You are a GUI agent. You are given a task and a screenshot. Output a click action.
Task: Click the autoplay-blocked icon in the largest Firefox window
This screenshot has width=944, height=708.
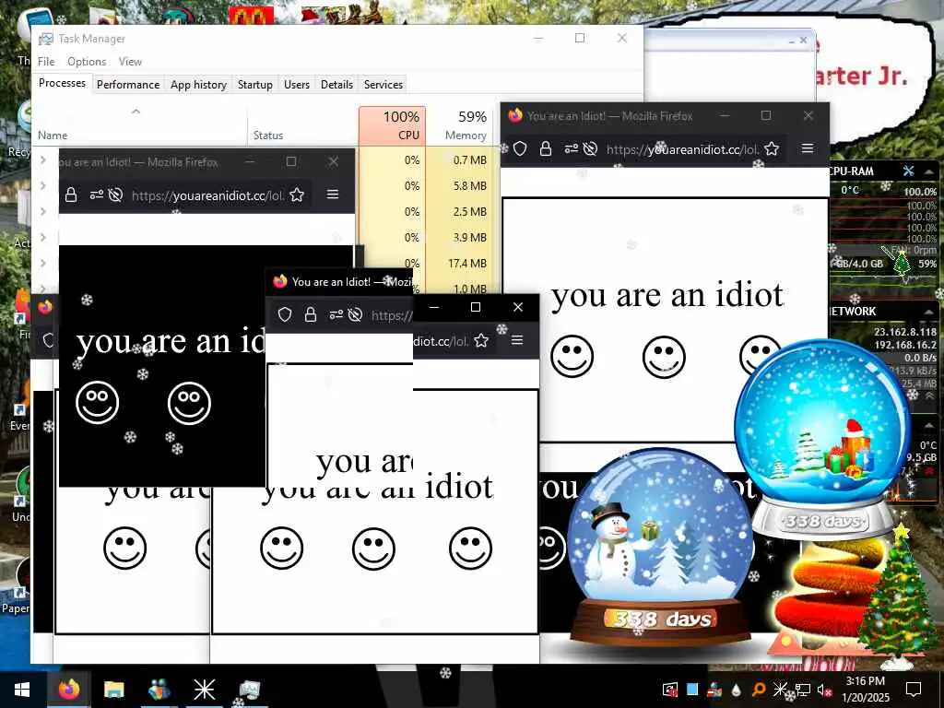[590, 148]
